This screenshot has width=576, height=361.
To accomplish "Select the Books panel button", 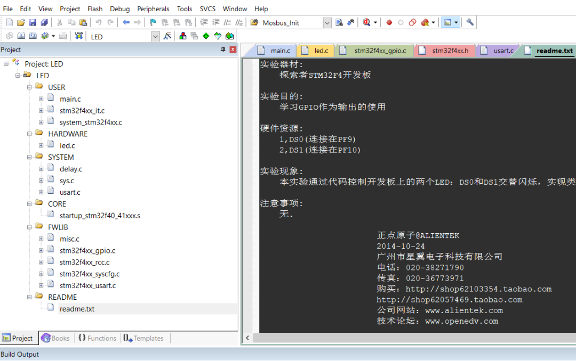I will tap(56, 338).
